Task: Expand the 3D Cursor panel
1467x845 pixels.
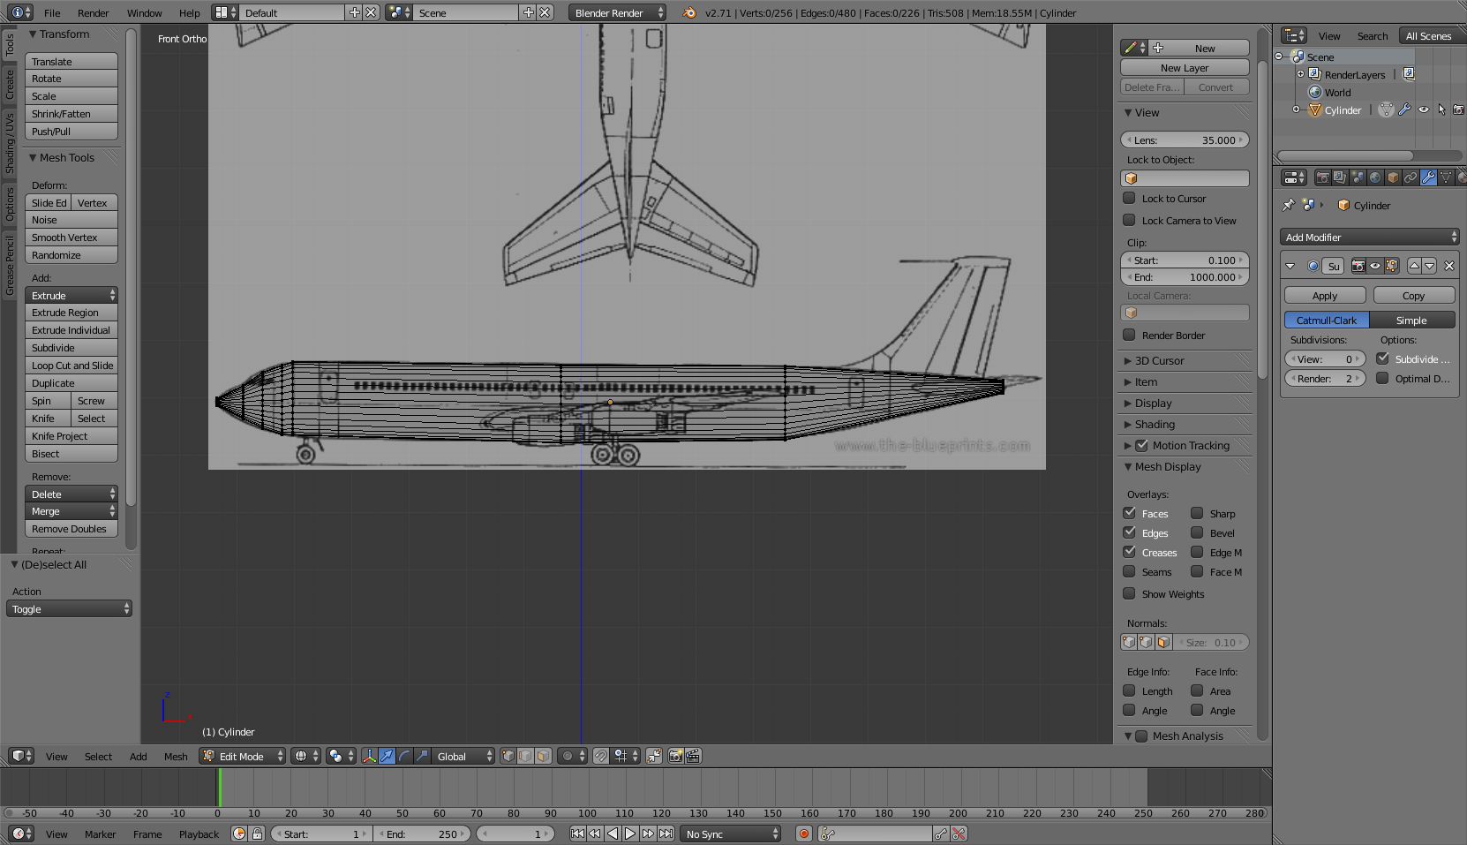Action: click(1159, 360)
